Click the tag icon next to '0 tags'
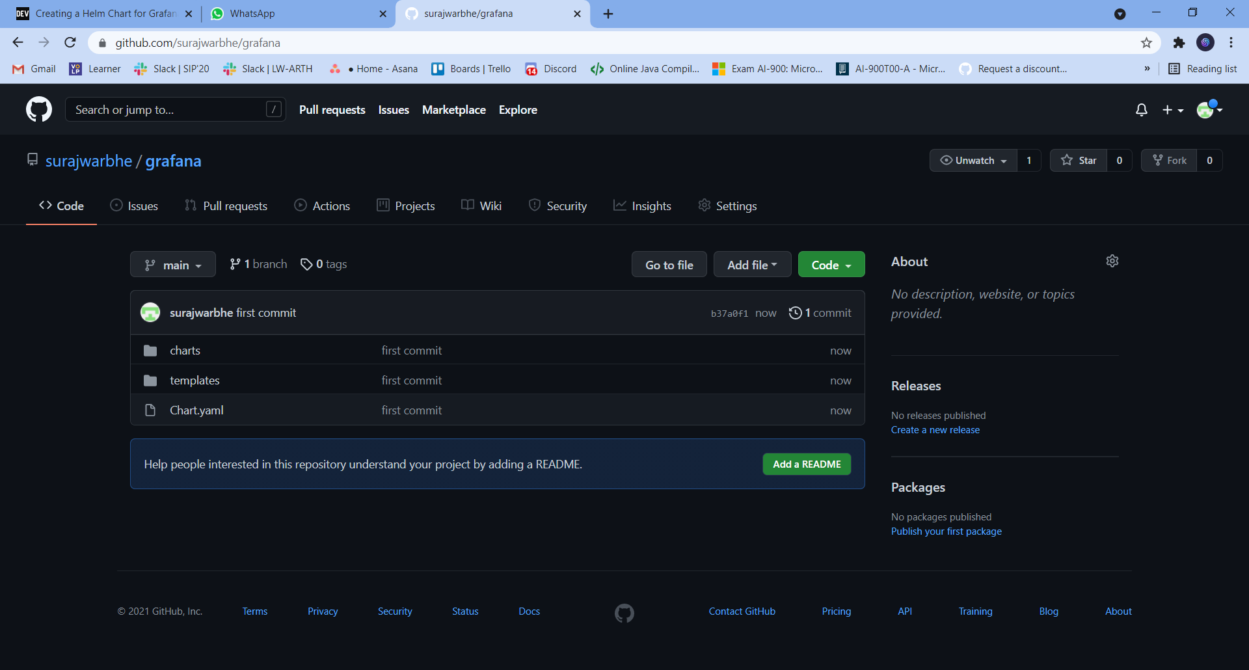Screen dimensions: 1249x670 pos(307,264)
